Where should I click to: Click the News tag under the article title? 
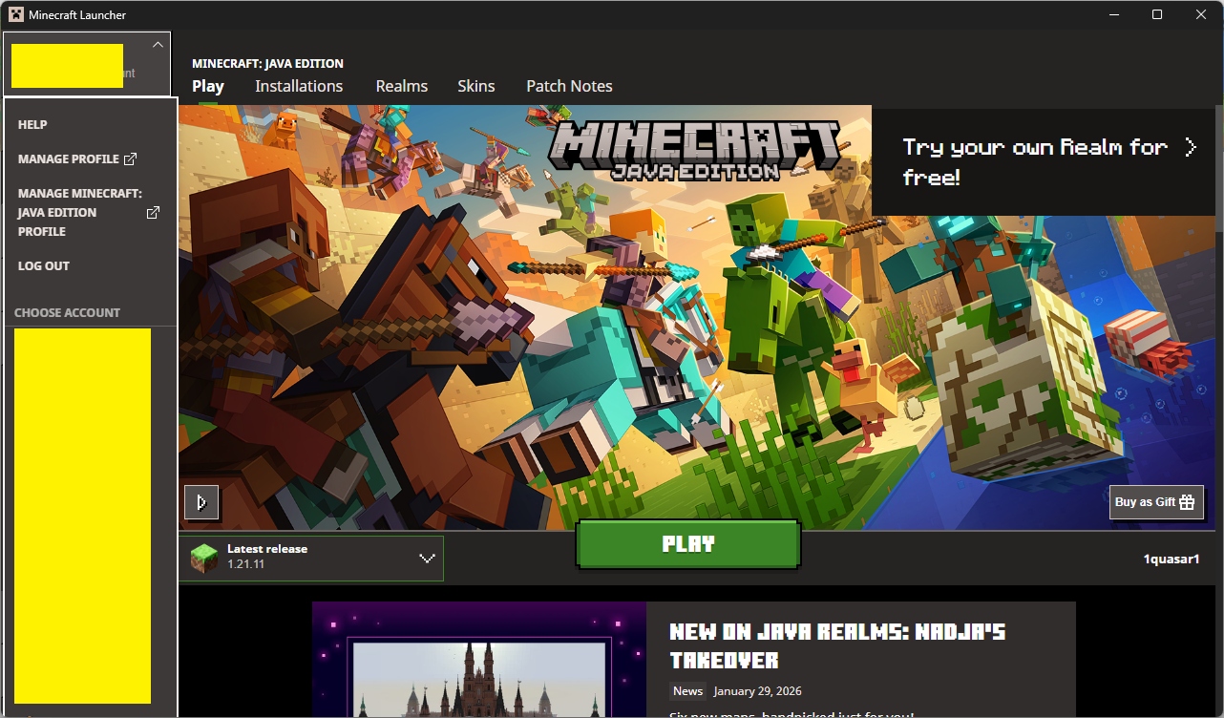pos(687,691)
